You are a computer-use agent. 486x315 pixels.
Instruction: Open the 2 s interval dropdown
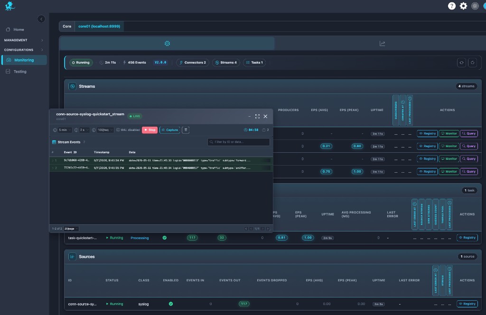84,130
